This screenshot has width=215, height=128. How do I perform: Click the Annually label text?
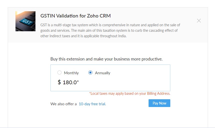coord(102,73)
